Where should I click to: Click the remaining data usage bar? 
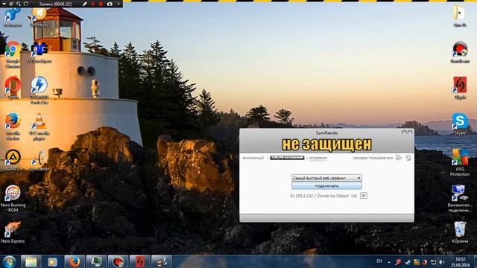[287, 158]
